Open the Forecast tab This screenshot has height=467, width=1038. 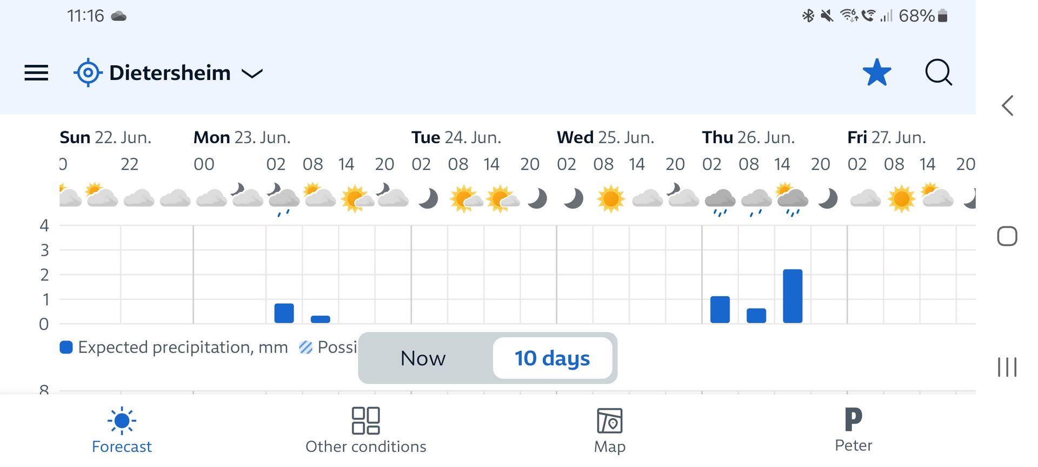[x=122, y=430]
